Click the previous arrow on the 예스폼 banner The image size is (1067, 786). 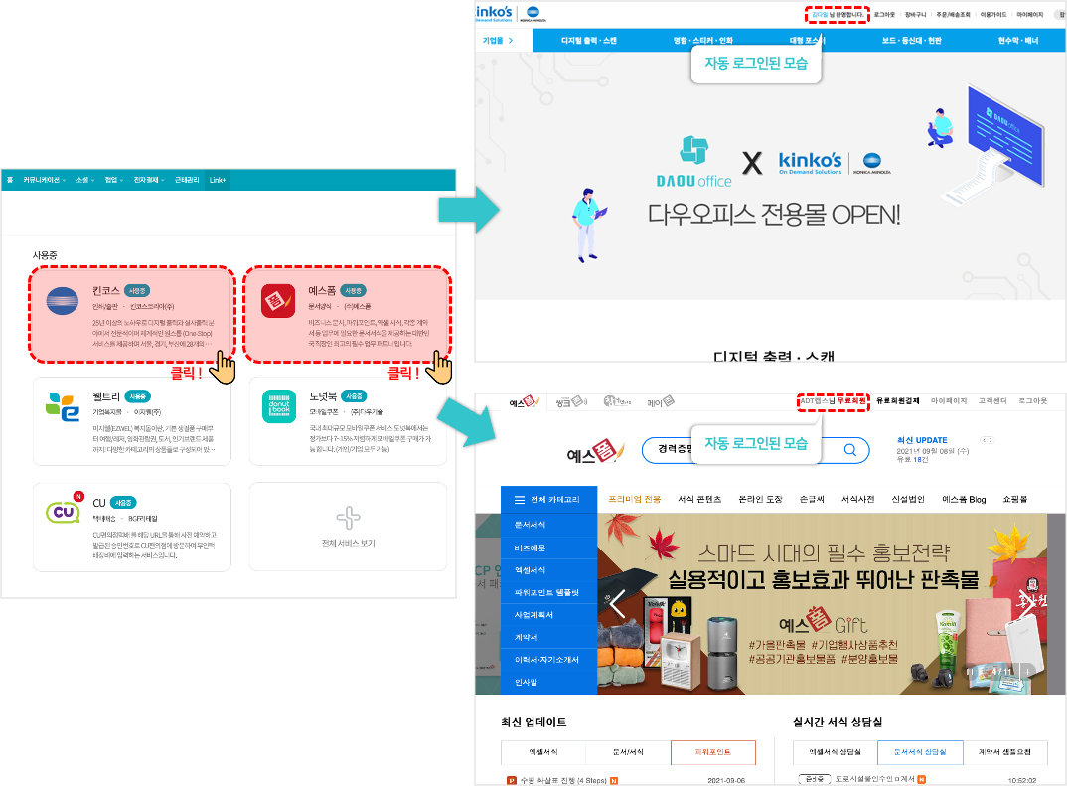point(617,604)
